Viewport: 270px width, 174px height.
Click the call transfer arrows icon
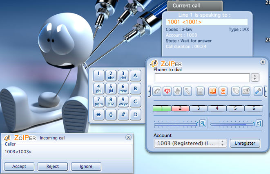(187, 91)
